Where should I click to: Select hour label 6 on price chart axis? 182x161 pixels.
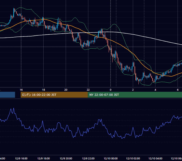178,90
